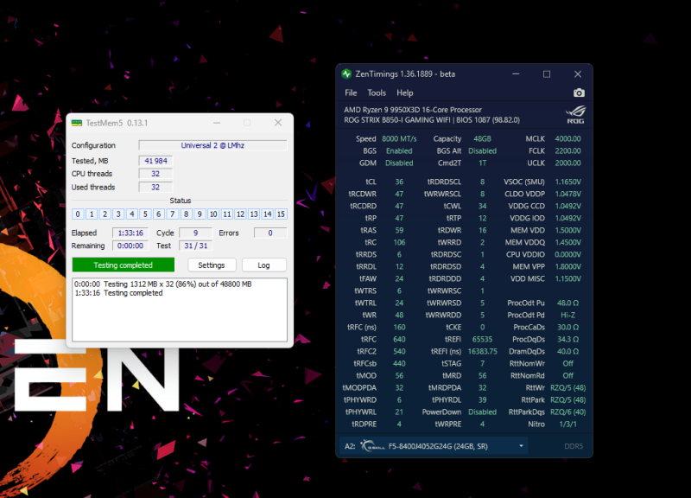
Task: Select thread status box 3
Action: click(118, 214)
